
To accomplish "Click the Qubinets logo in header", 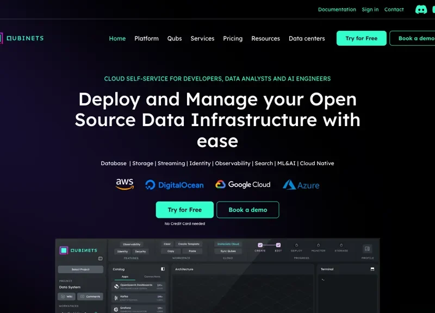I will pyautogui.click(x=22, y=39).
